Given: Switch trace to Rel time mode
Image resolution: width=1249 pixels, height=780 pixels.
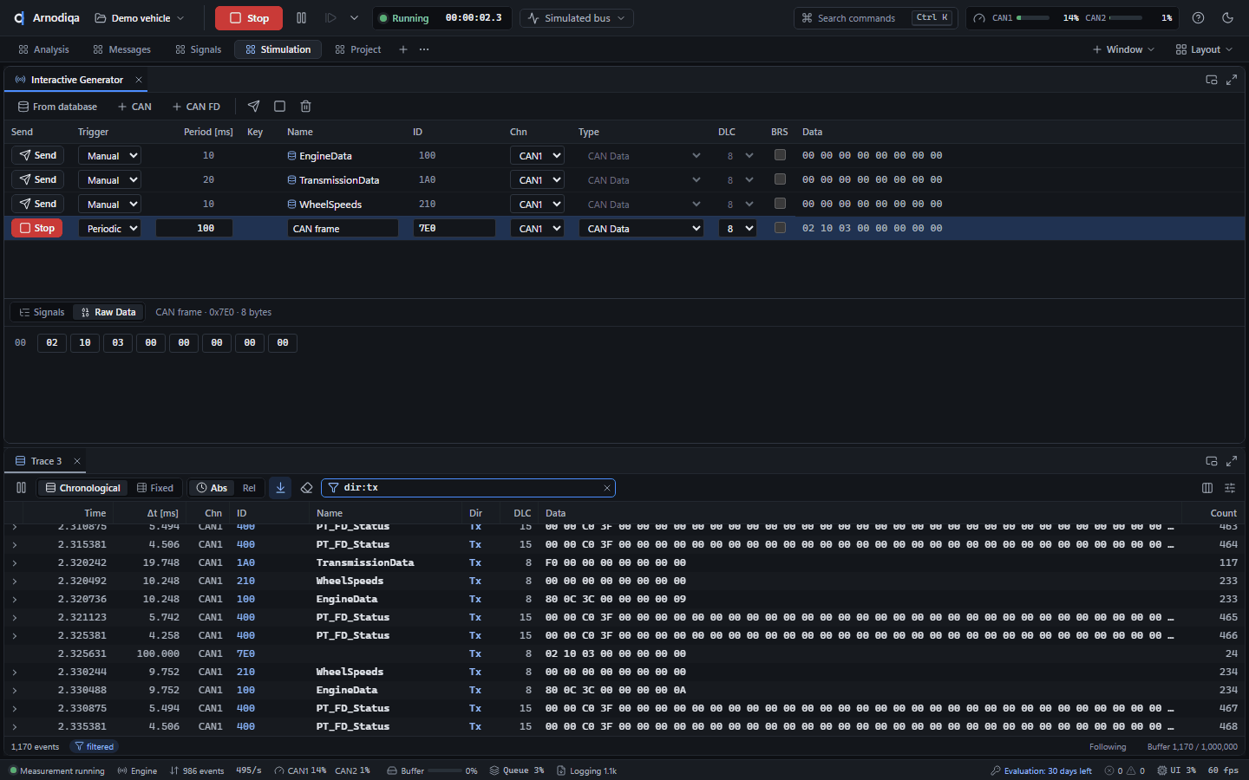Looking at the screenshot, I should coord(249,488).
